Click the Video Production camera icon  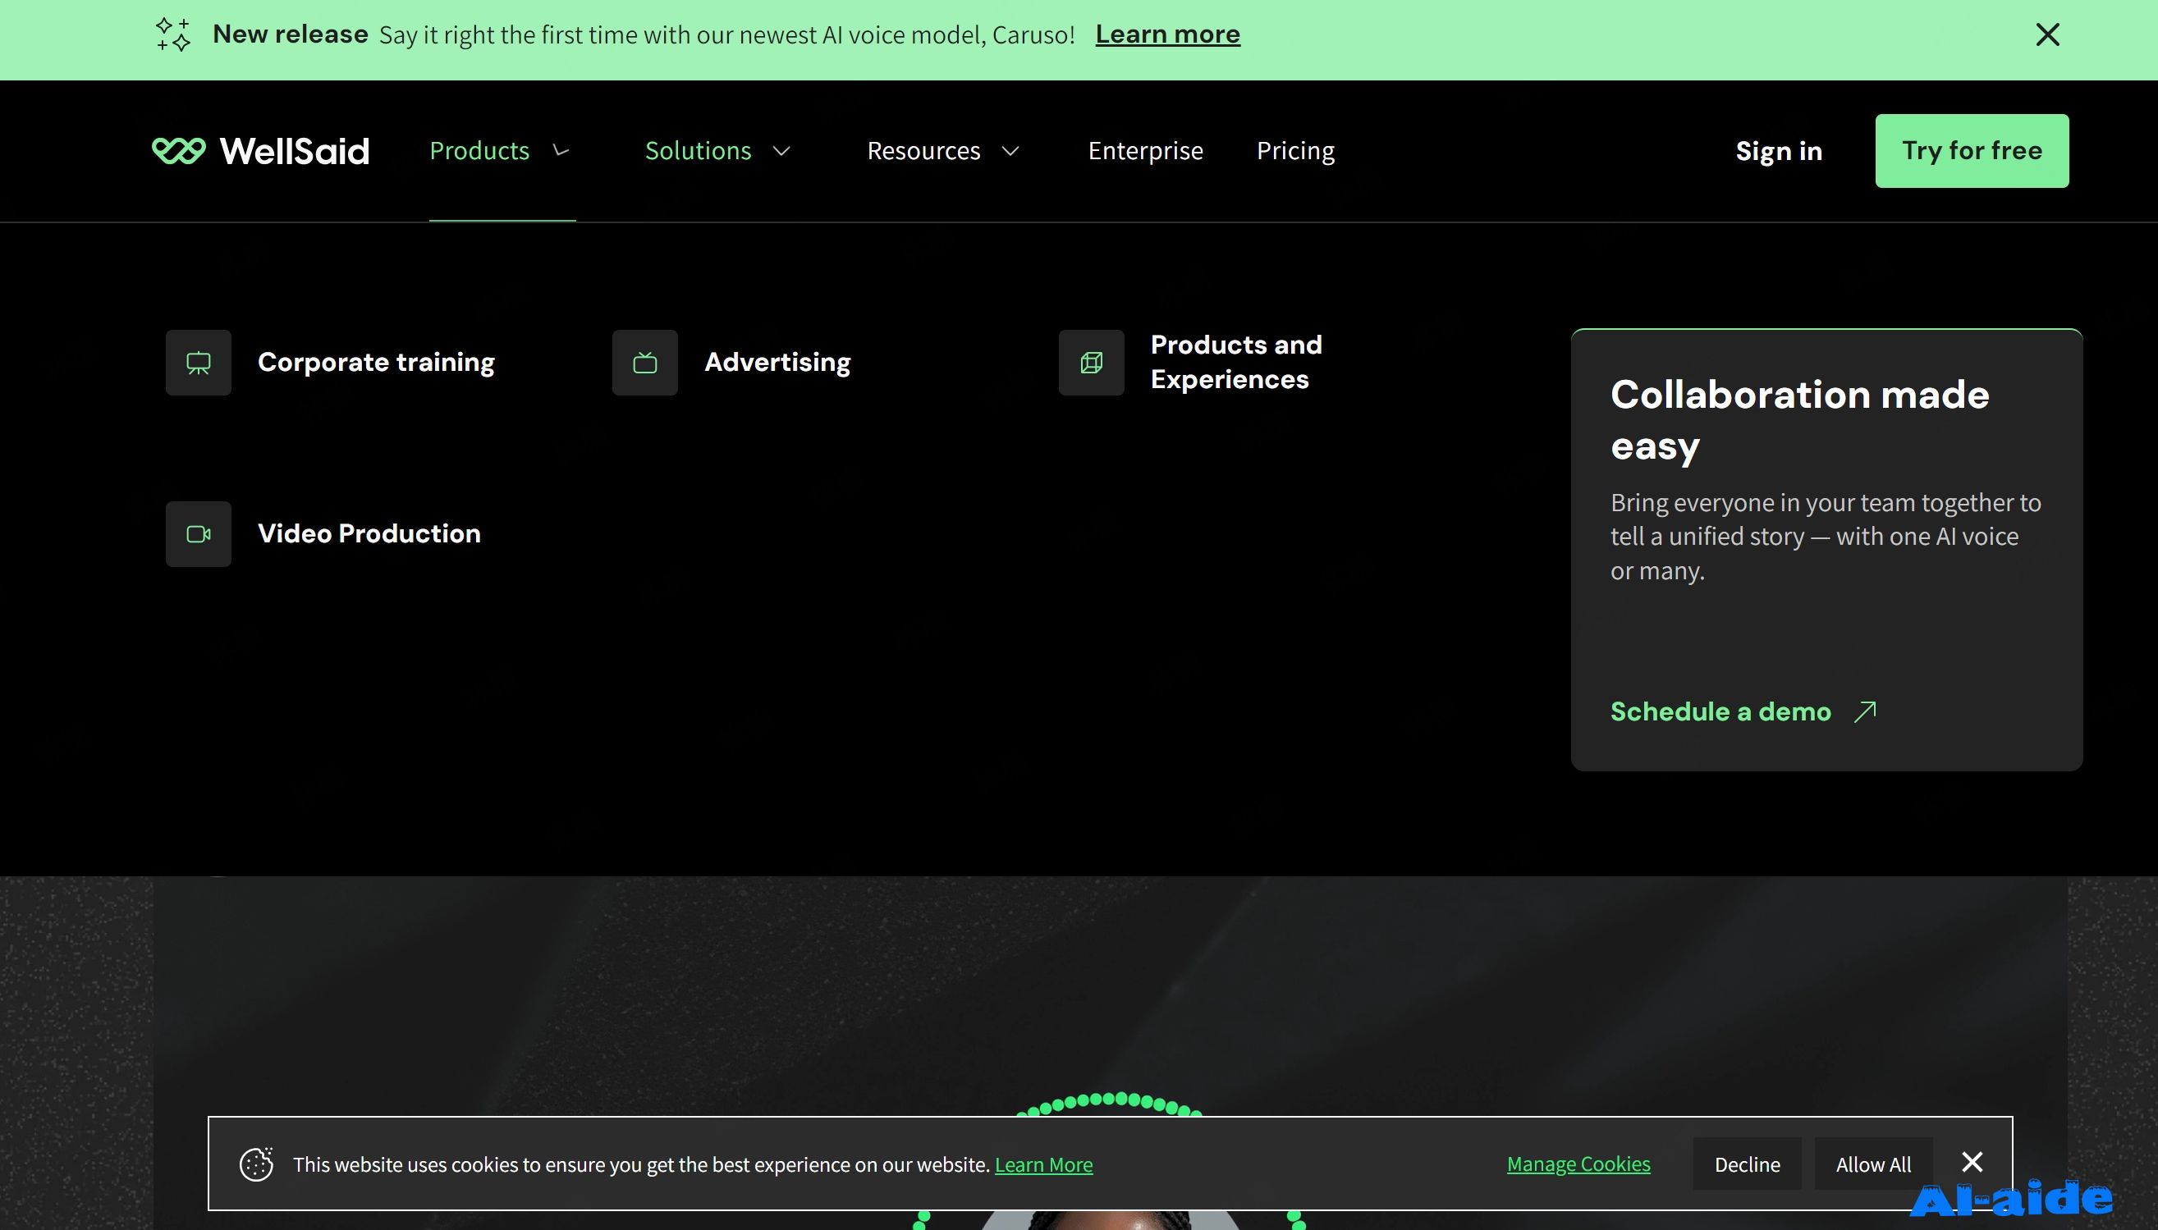199,535
